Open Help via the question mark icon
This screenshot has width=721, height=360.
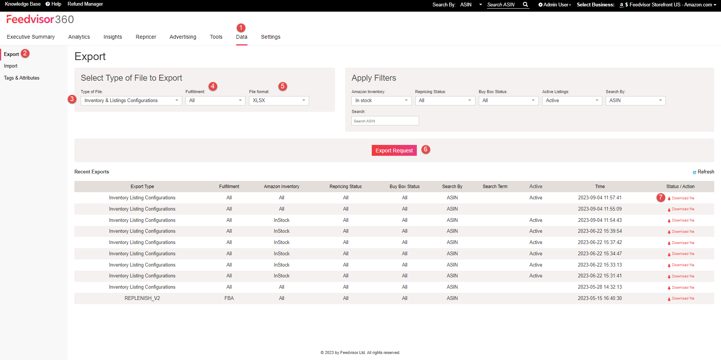[x=48, y=4]
